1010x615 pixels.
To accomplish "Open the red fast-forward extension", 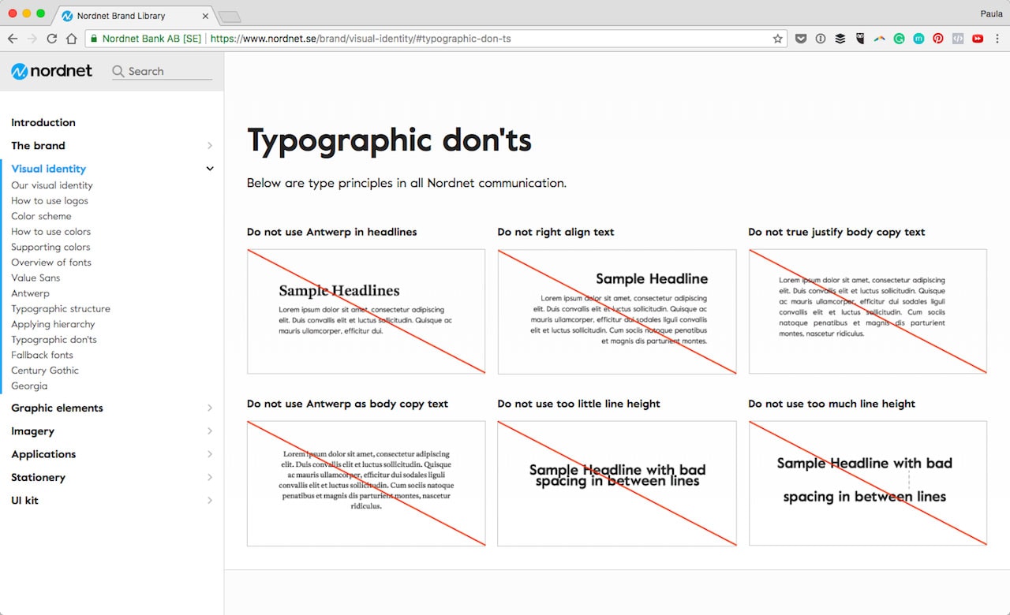I will (978, 38).
